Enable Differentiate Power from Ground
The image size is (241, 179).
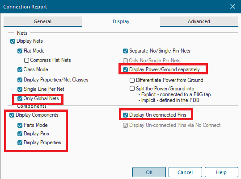[x=132, y=80]
